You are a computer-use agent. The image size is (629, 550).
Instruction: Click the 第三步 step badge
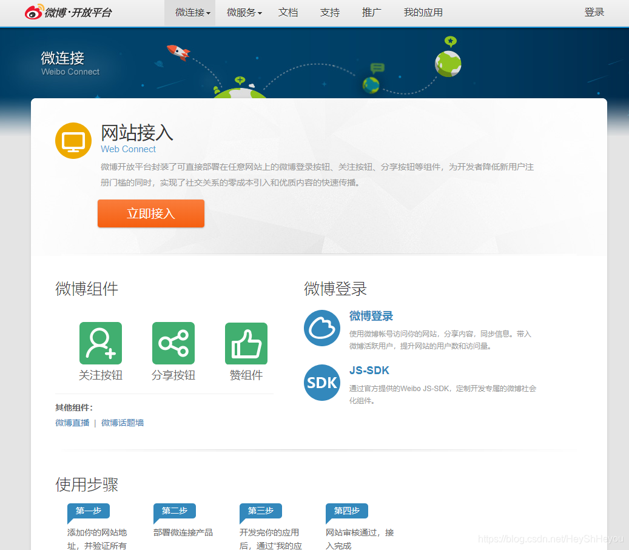pyautogui.click(x=261, y=511)
